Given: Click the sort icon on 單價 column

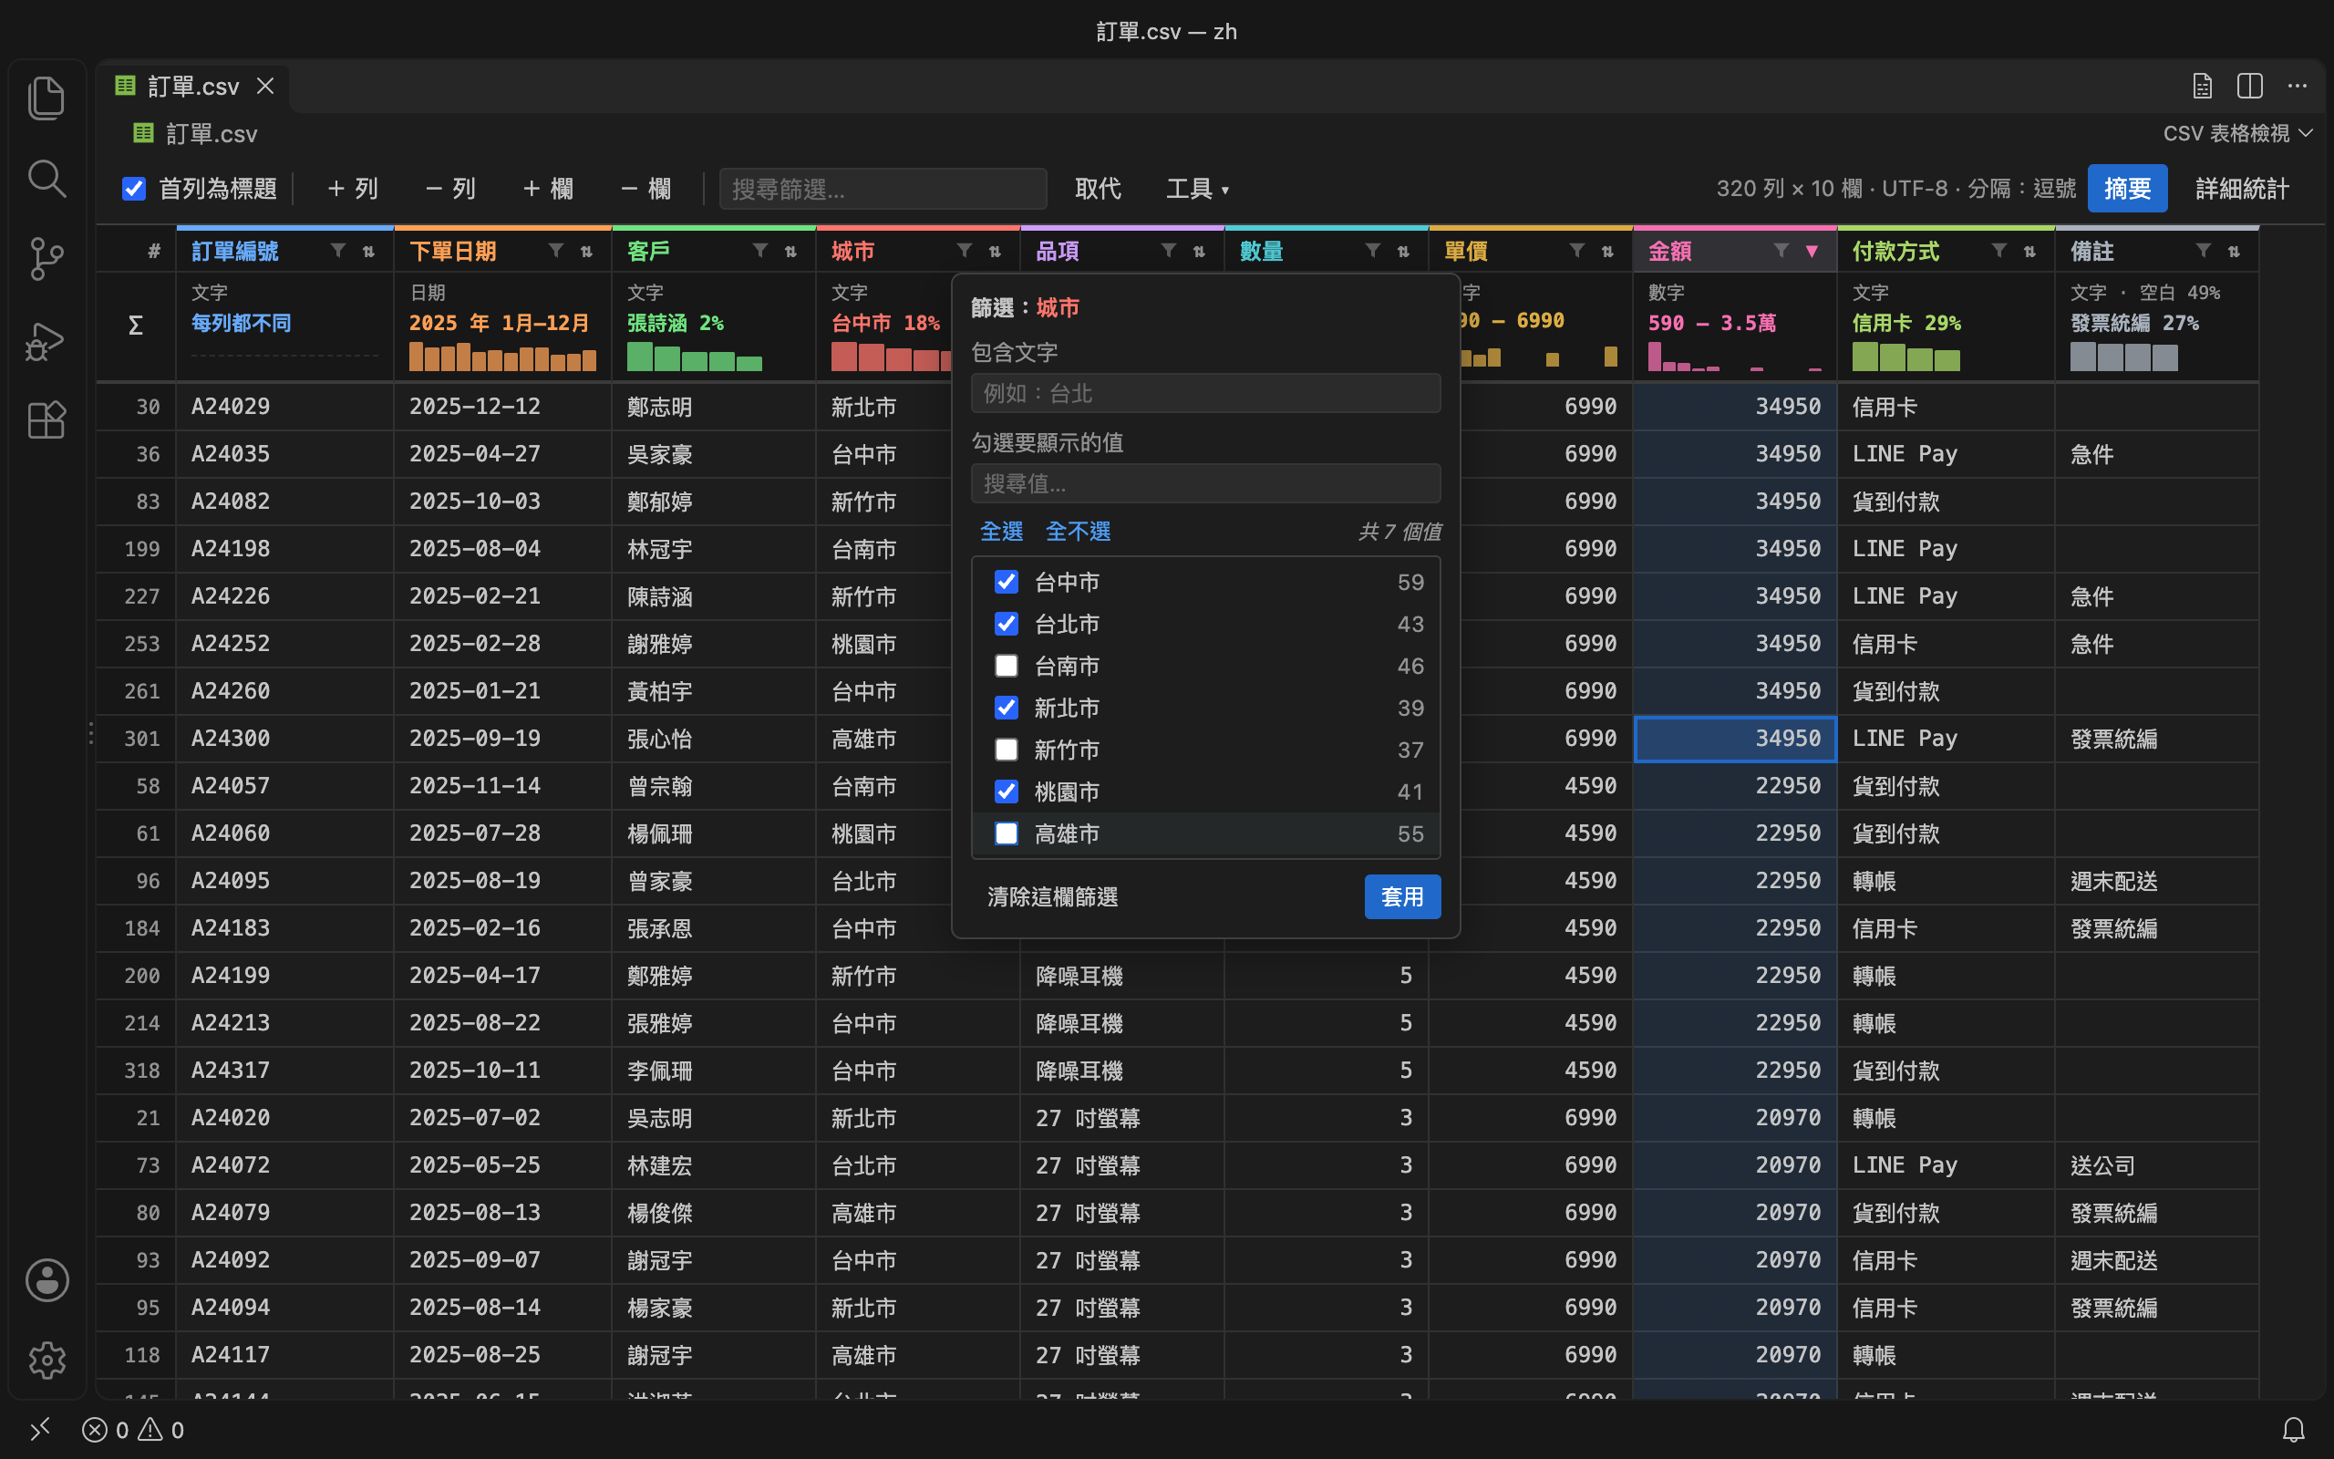Looking at the screenshot, I should 1607,251.
